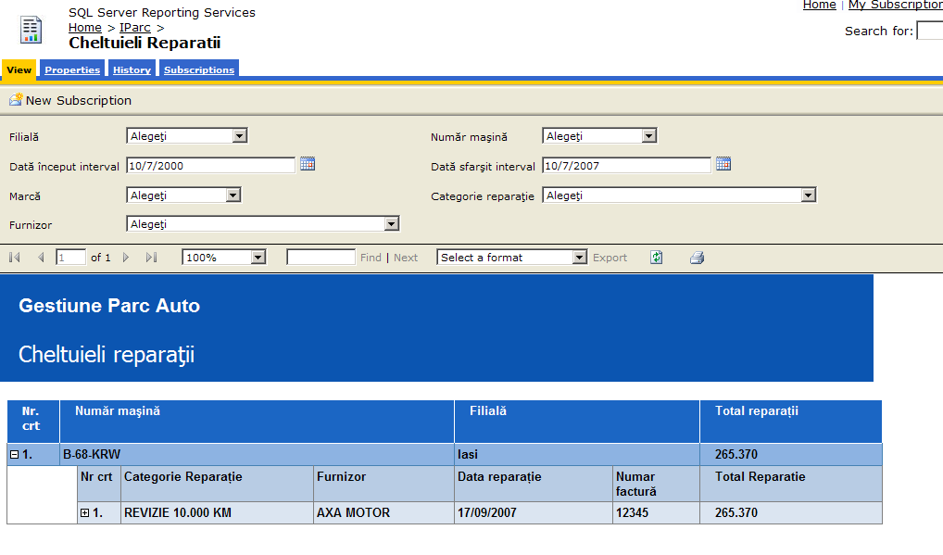The width and height of the screenshot is (943, 555).
Task: Refresh the report using green refresh icon
Action: (x=656, y=258)
